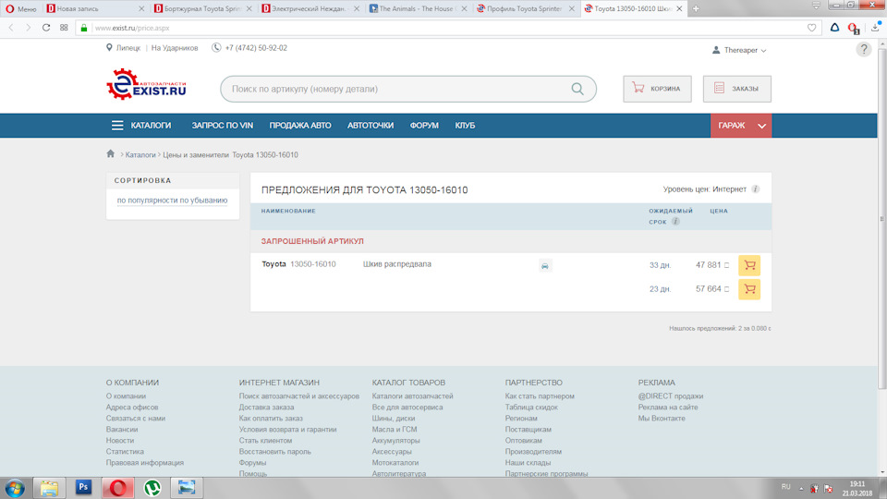887x499 pixels.
Task: Open the downloads arrow icon
Action: tap(875, 27)
